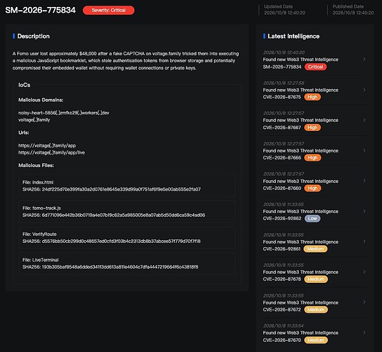
Task: Click timestamp 2026/10/8 11:33:54 in list
Action: click(x=283, y=326)
